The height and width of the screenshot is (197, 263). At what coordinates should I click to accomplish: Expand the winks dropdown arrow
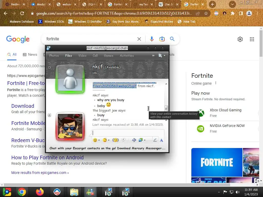(x=109, y=140)
